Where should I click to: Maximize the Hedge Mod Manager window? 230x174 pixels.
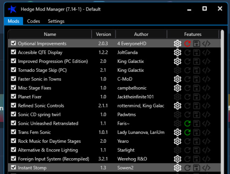point(204,9)
